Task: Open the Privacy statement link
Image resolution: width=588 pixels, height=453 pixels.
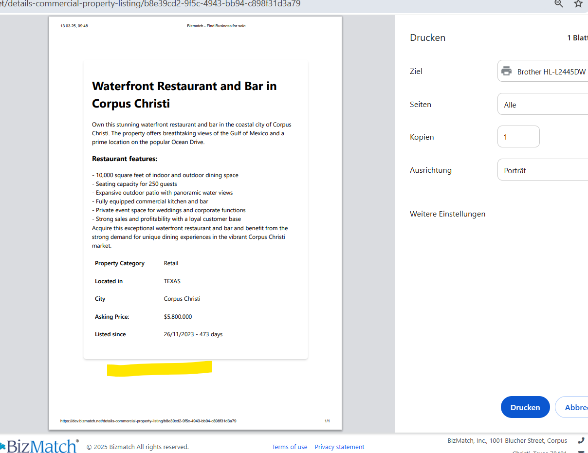Action: (339, 447)
